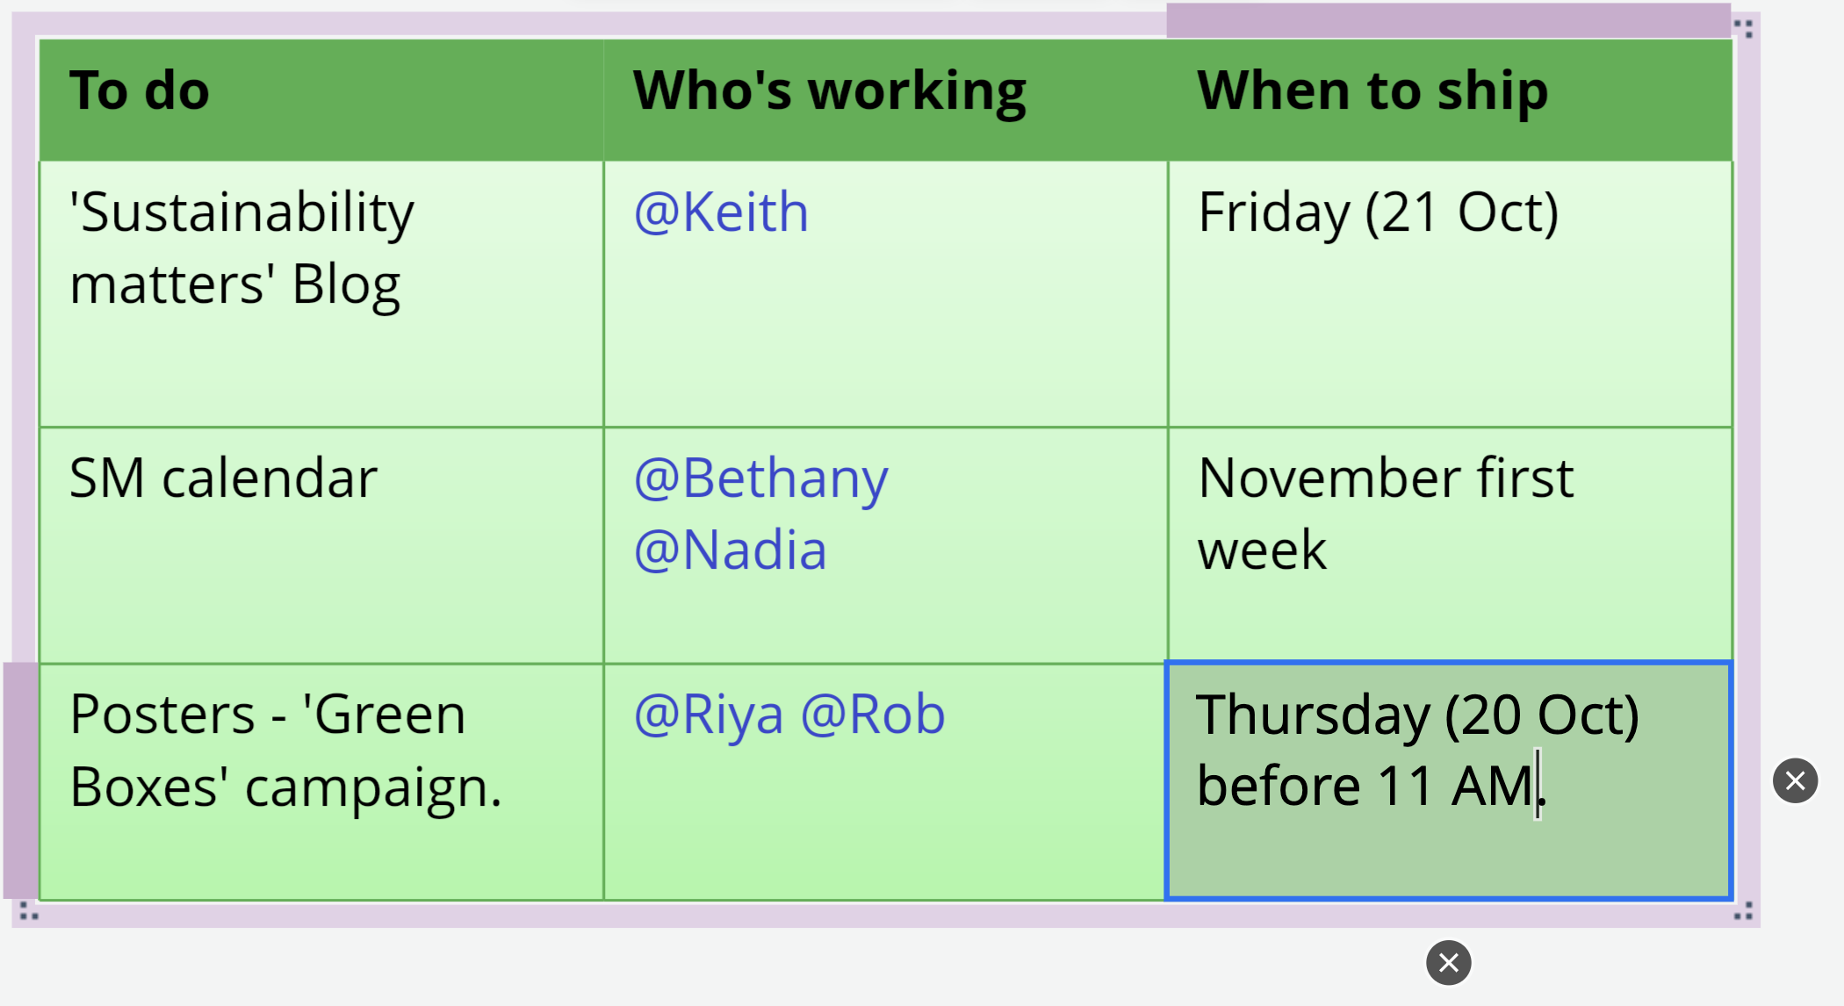1844x1006 pixels.
Task: Select the 'Who's working' header cell
Action: (885, 98)
